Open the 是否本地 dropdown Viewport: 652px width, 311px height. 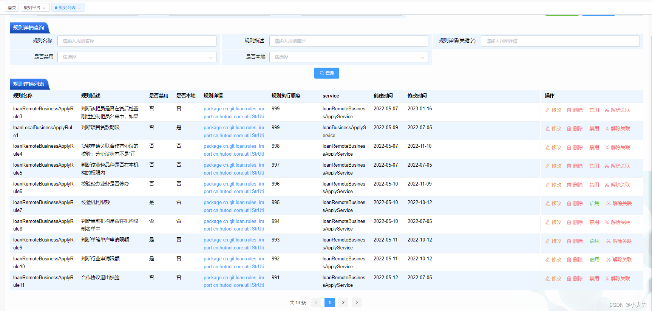point(349,57)
